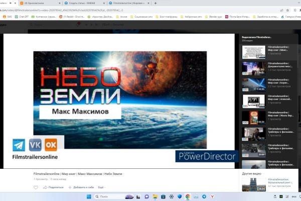Click the VK search field in header
Screen dimensions: 301x201
49,25
